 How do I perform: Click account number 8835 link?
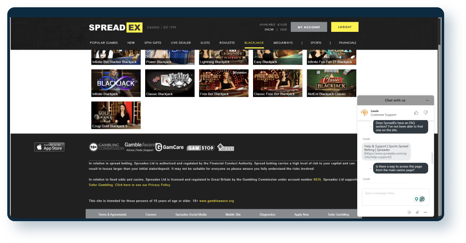coord(317,179)
